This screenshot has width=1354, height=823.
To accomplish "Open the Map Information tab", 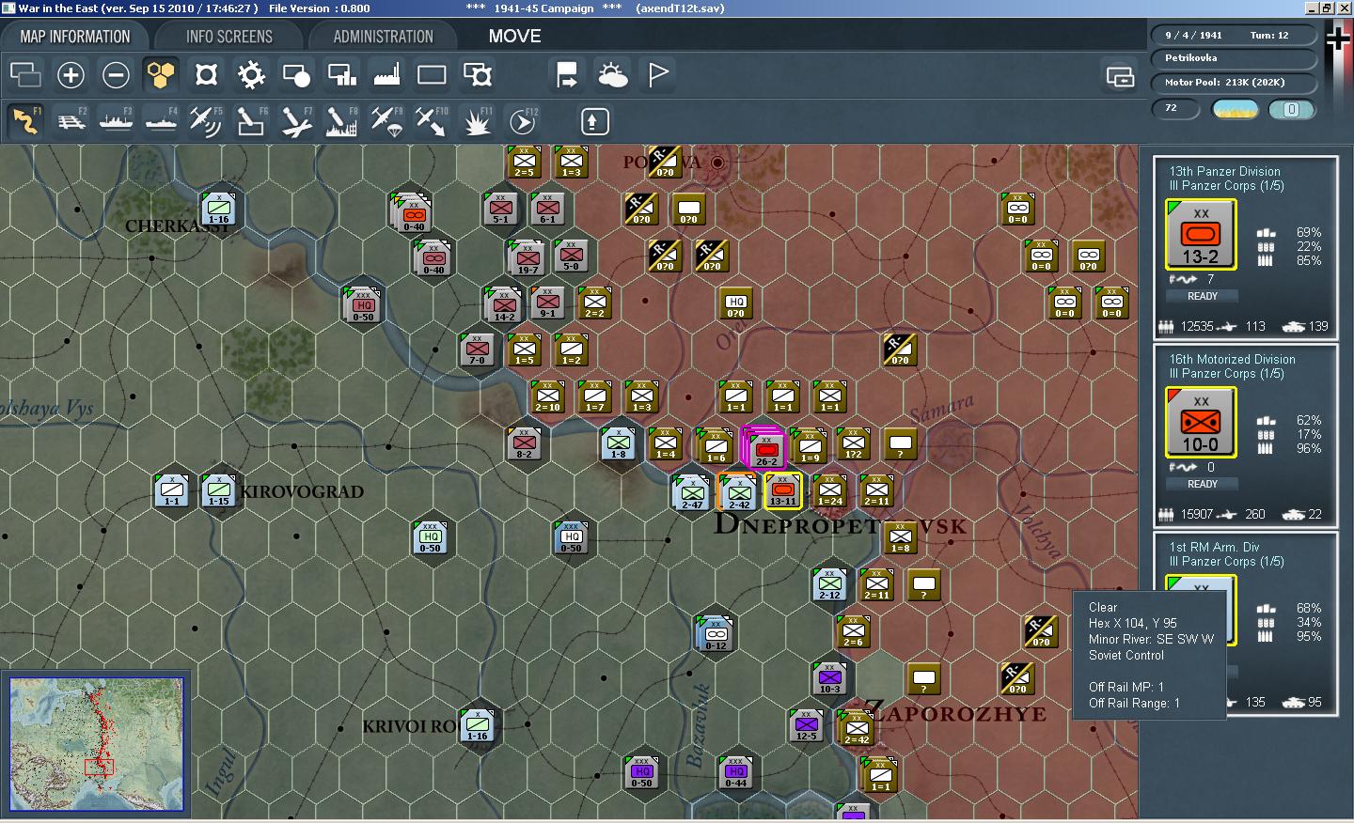I will pos(75,37).
